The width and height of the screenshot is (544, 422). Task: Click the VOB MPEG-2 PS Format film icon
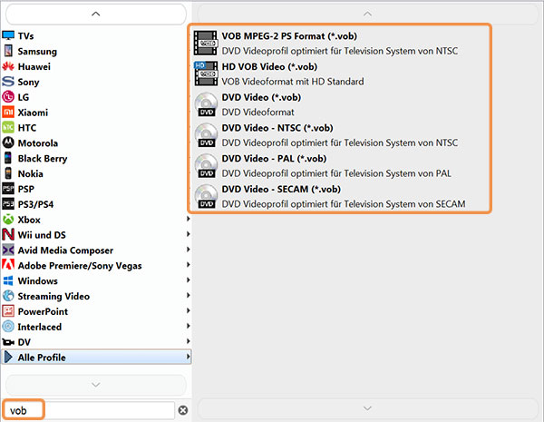coord(206,43)
